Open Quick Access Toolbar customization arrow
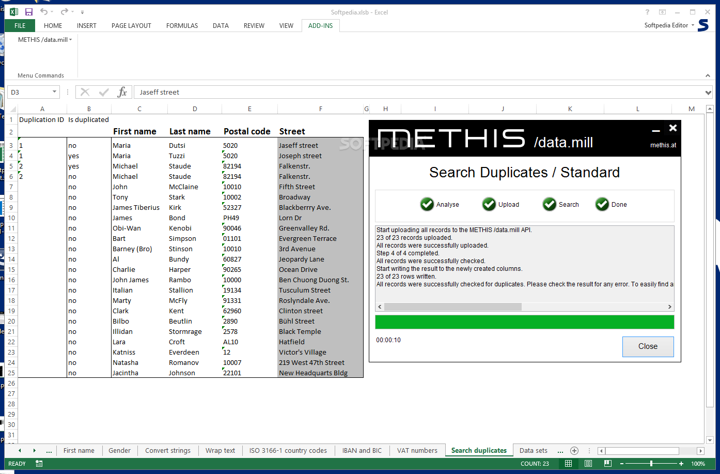The width and height of the screenshot is (720, 474). [x=82, y=12]
